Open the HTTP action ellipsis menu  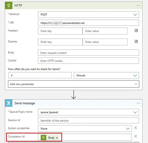[138, 5]
